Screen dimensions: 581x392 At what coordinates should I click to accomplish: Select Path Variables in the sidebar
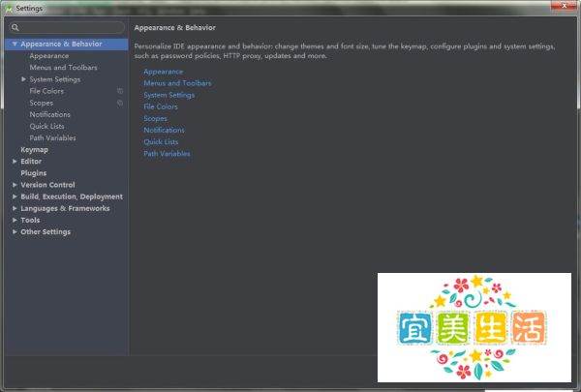pos(52,137)
